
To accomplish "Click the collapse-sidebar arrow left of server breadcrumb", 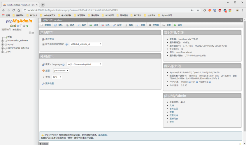I will [x=40, y=20].
